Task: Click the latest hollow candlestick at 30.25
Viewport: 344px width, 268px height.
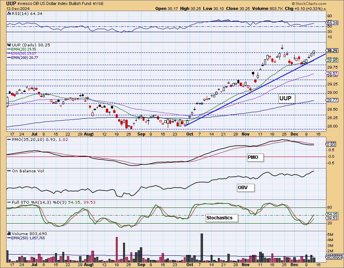Action: click(x=314, y=52)
